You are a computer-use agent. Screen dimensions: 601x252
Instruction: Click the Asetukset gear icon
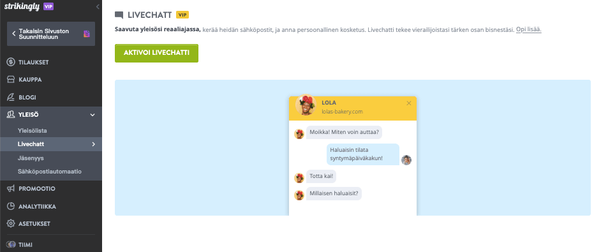[x=11, y=224]
